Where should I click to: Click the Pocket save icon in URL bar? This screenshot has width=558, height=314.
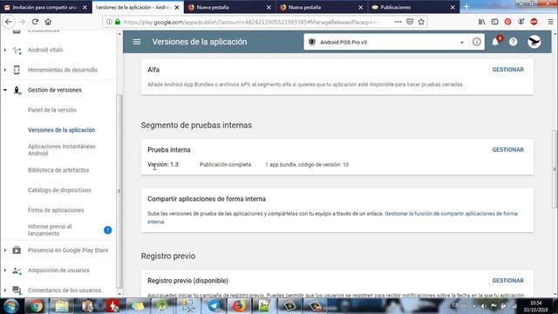410,22
